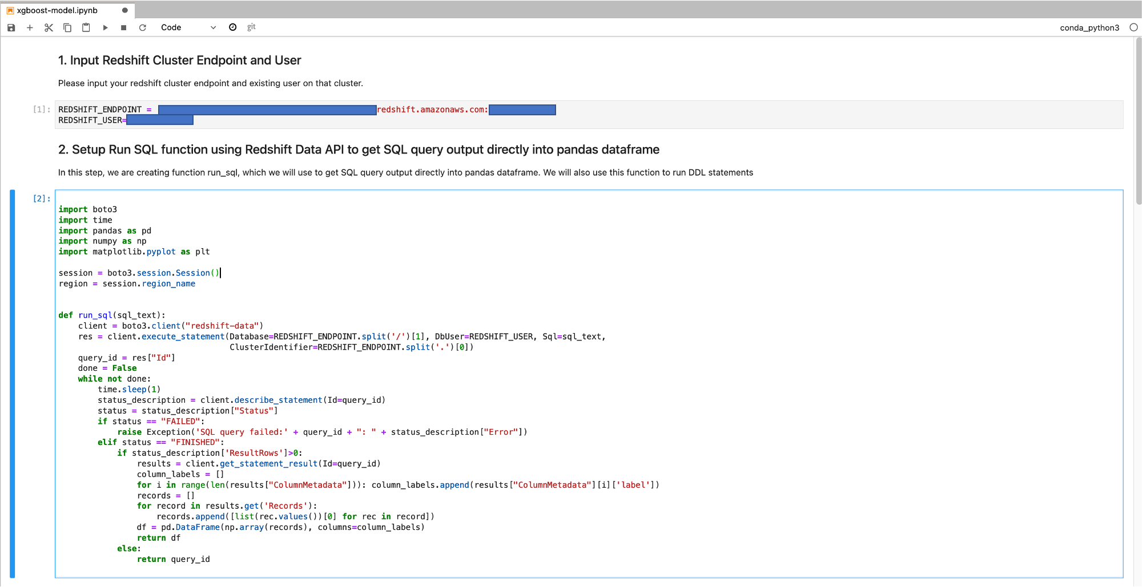Open the clock checkpoint icon in toolbar
This screenshot has width=1143, height=587.
[x=233, y=27]
